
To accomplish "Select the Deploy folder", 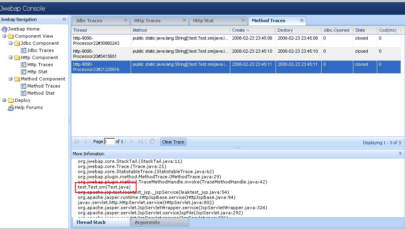I will pyautogui.click(x=23, y=100).
